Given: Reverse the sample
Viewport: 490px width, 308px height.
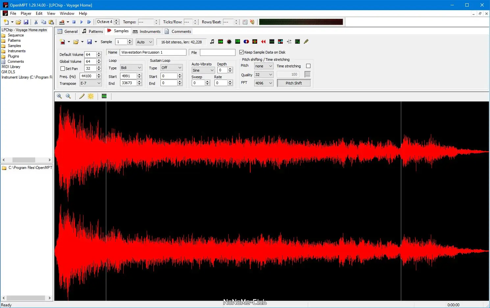Looking at the screenshot, I should pyautogui.click(x=263, y=42).
